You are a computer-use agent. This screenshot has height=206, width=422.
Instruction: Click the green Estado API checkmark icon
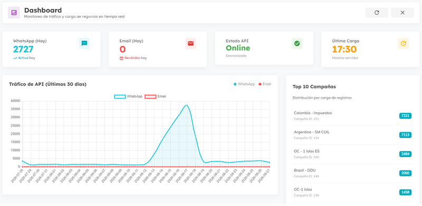(297, 43)
